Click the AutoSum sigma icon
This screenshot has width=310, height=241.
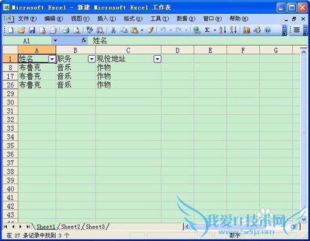click(x=207, y=30)
